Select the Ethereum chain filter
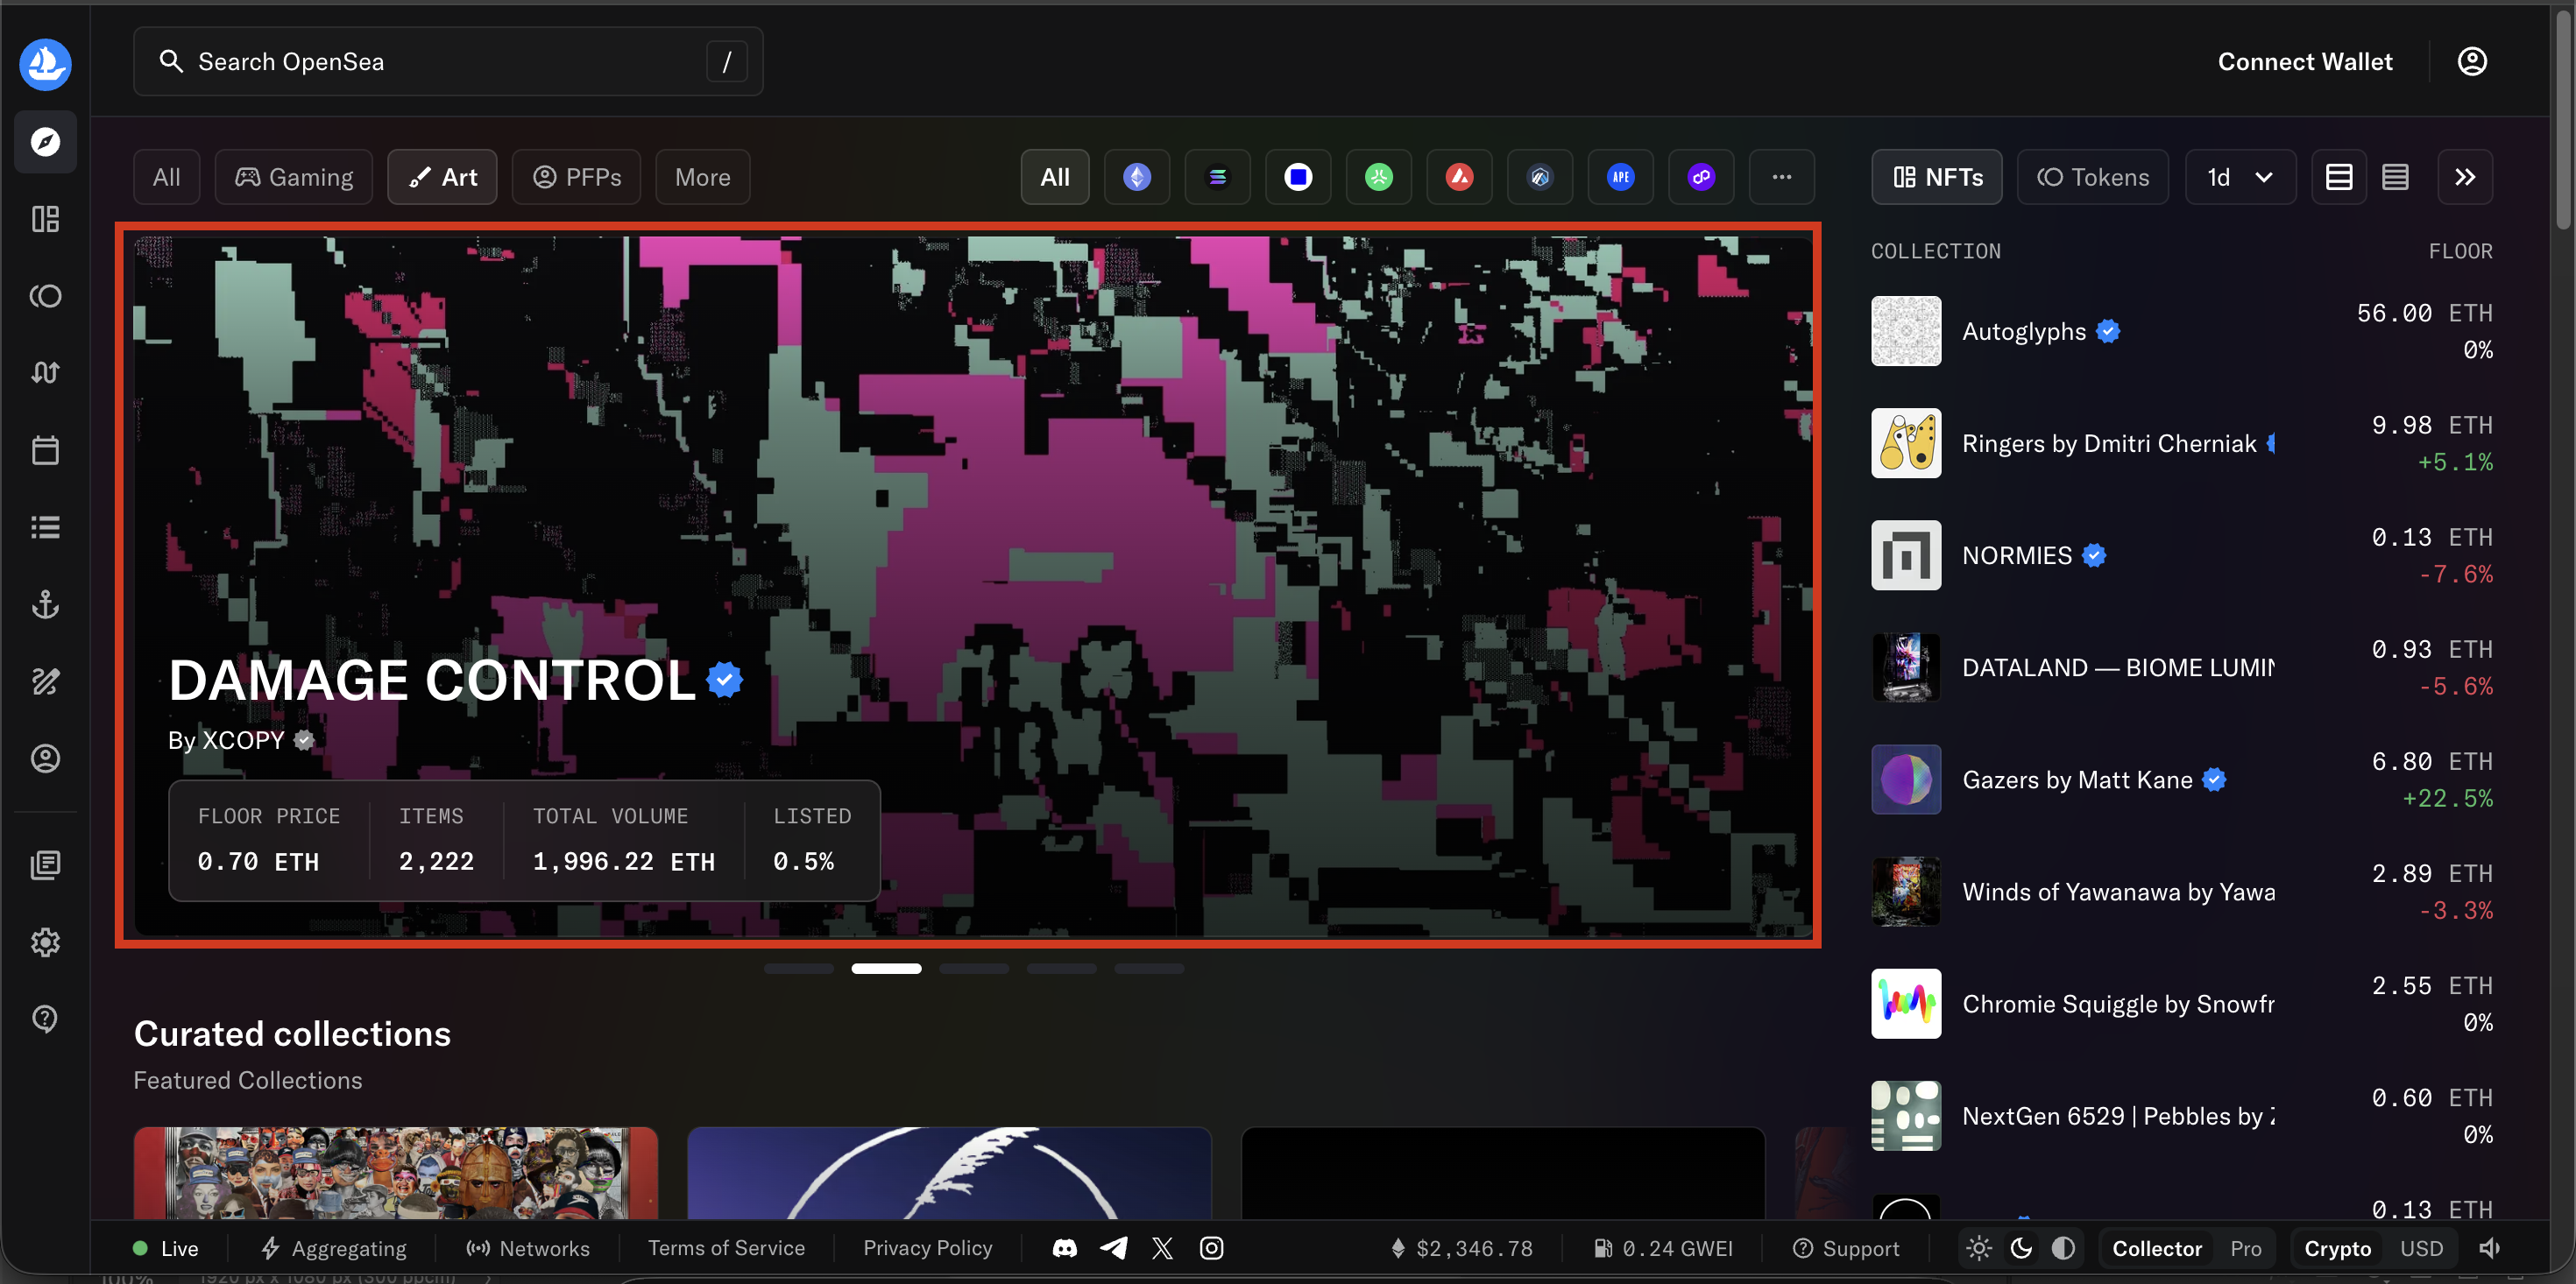The image size is (2576, 1284). 1136,177
